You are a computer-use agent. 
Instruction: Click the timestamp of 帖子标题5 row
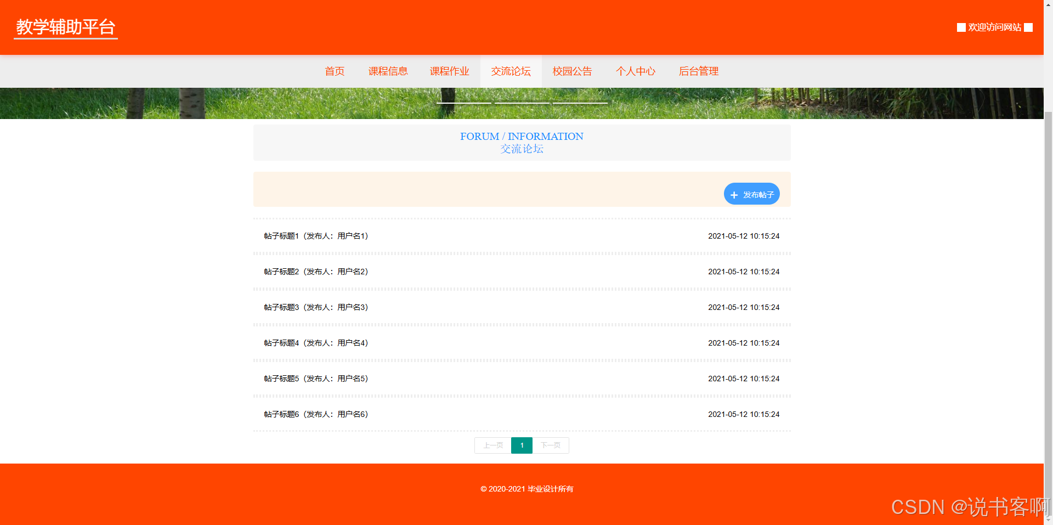pyautogui.click(x=744, y=379)
